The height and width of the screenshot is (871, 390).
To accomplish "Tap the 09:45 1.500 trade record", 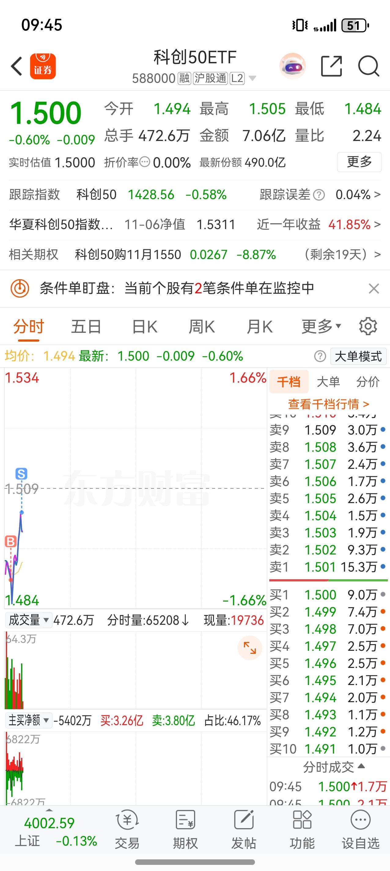I will click(x=328, y=787).
